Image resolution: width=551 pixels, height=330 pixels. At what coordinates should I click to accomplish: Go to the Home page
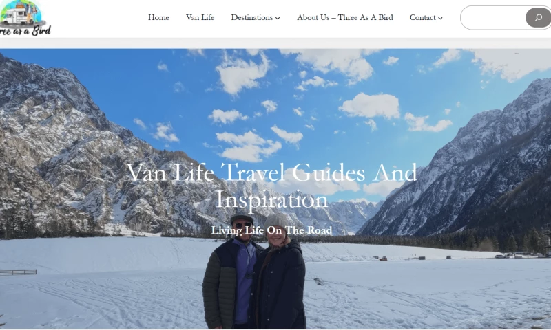click(158, 18)
